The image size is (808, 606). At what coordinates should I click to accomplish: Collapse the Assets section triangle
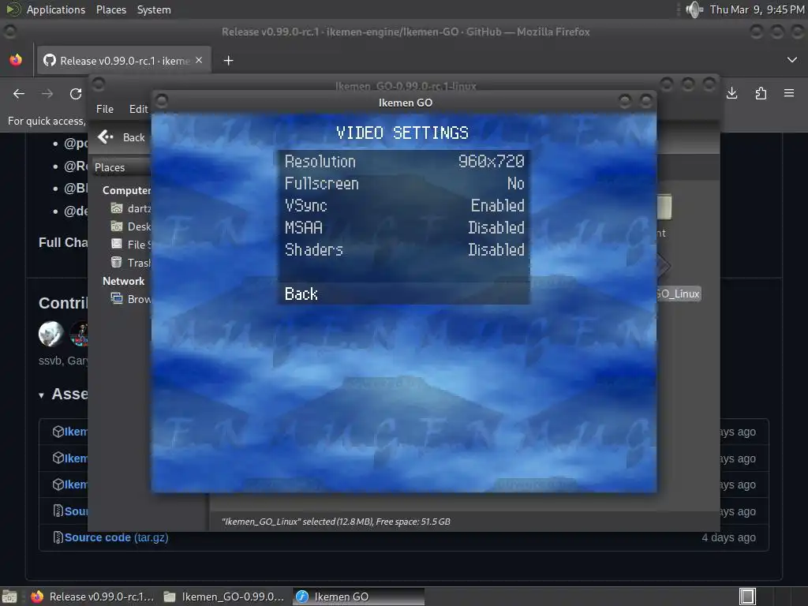coord(41,396)
